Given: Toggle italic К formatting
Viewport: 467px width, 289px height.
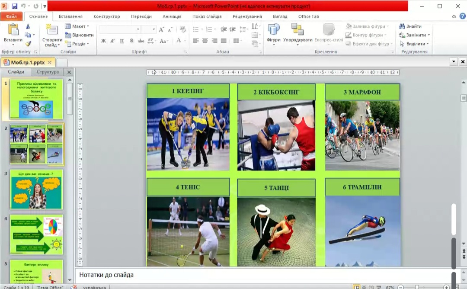Looking at the screenshot, I should click(x=112, y=41).
